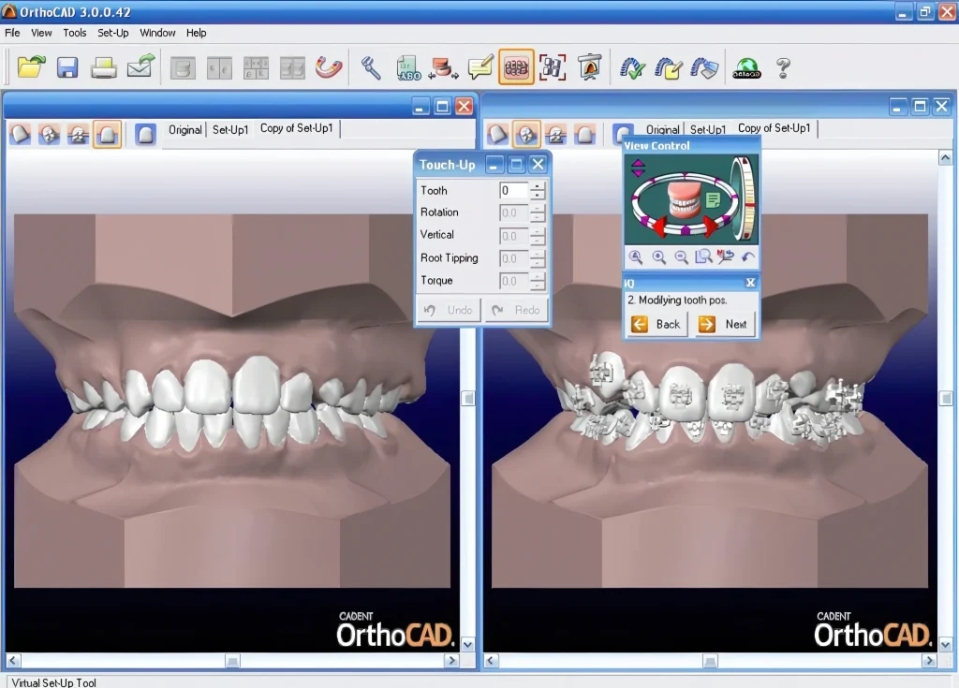Click the vertical rotation wheel in View Control
Screen dimensions: 959x688
(x=745, y=198)
